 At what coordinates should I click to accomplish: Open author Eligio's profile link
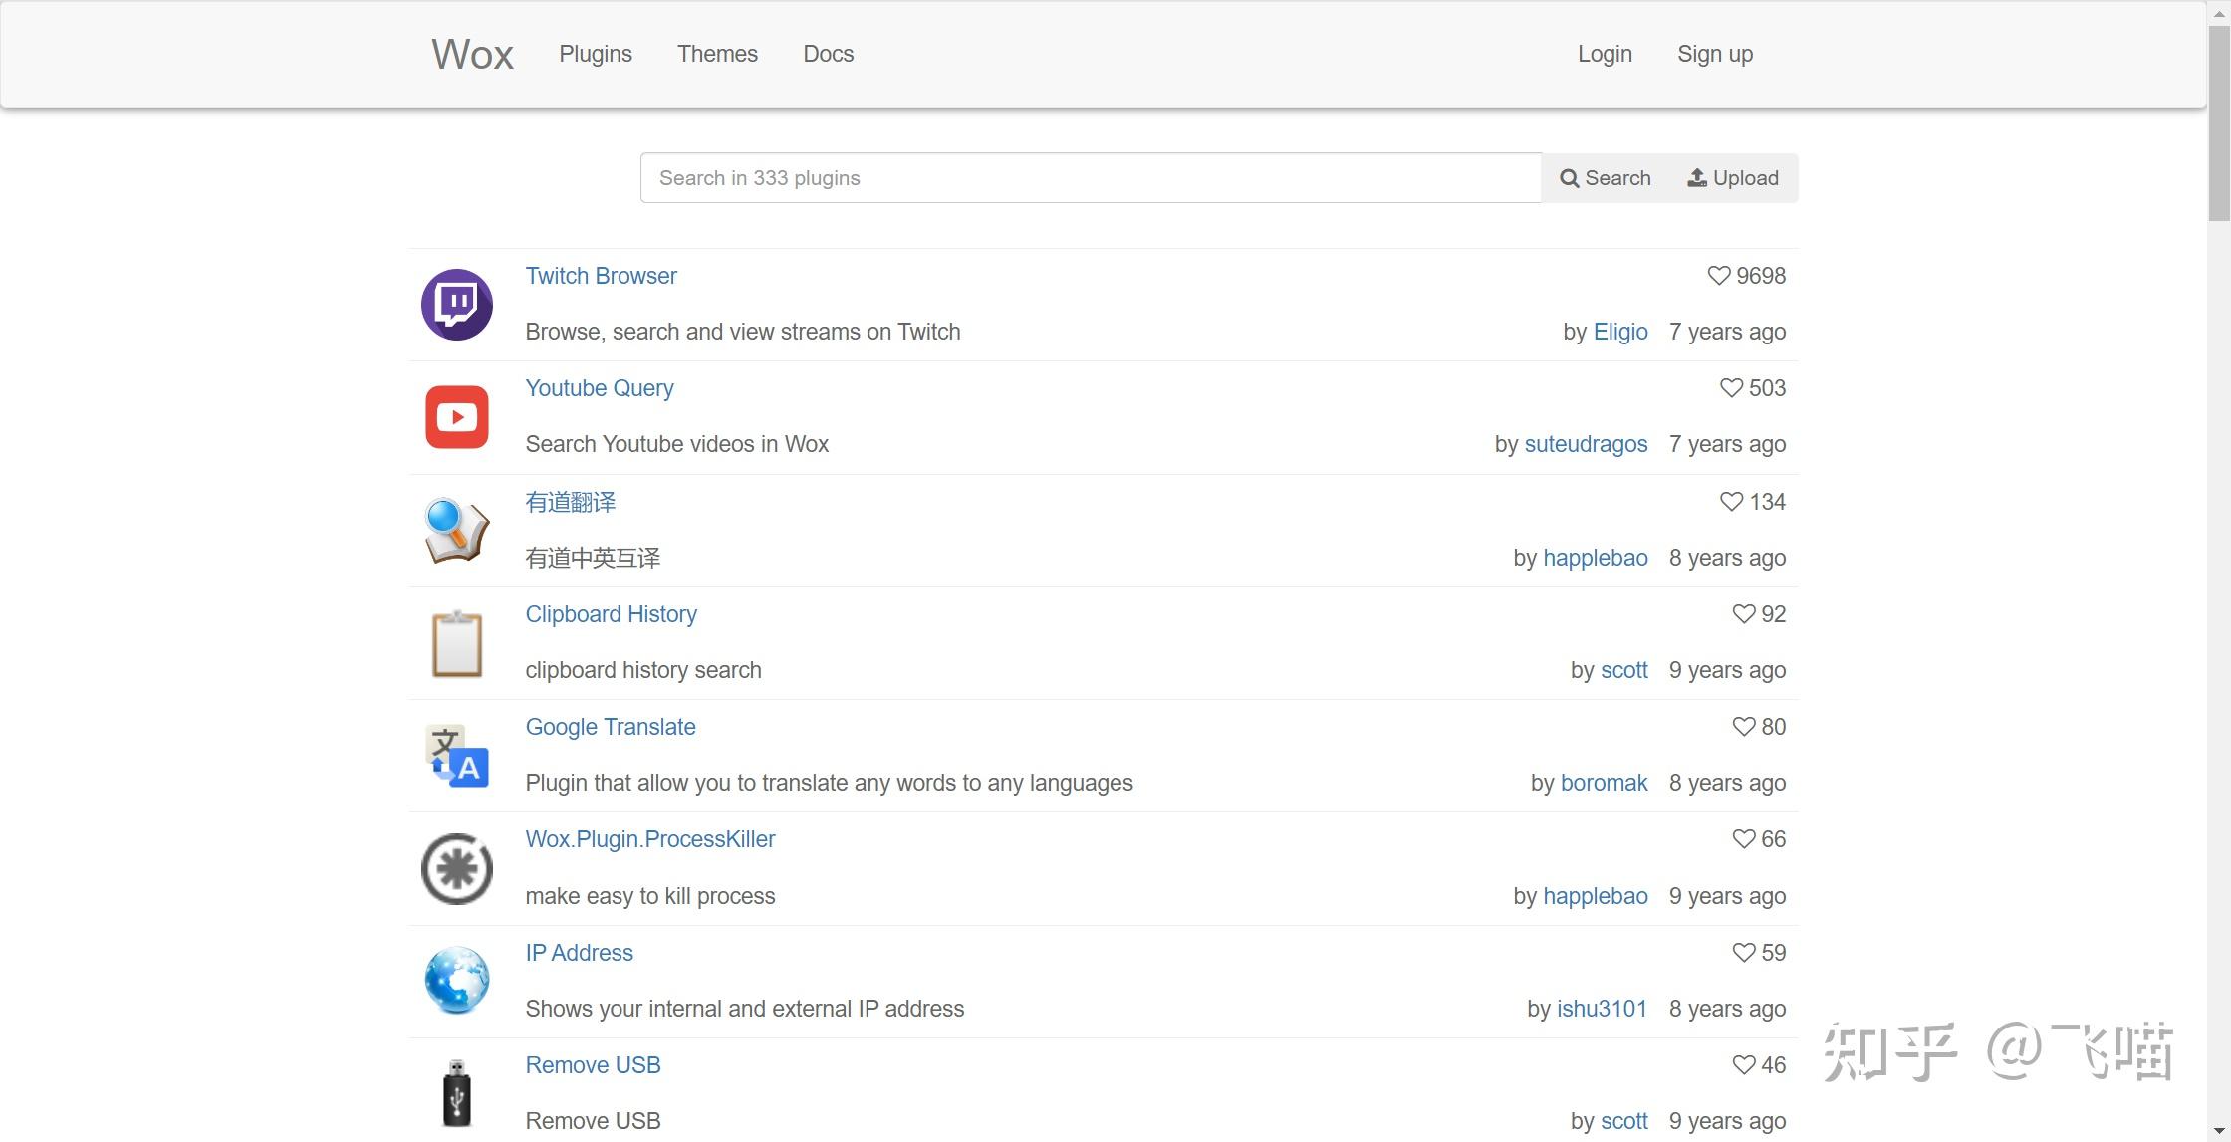point(1619,332)
